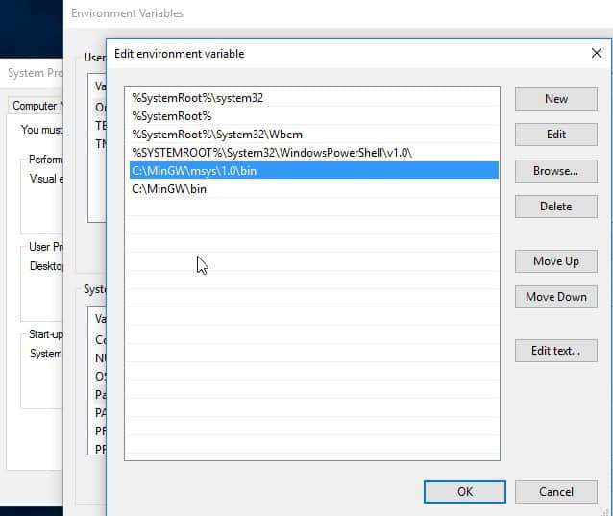Viewport: 613px width, 516px height.
Task: Open the Edit text... option
Action: coord(555,351)
